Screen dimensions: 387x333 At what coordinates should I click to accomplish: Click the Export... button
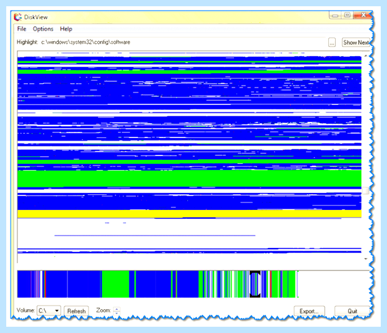309,311
